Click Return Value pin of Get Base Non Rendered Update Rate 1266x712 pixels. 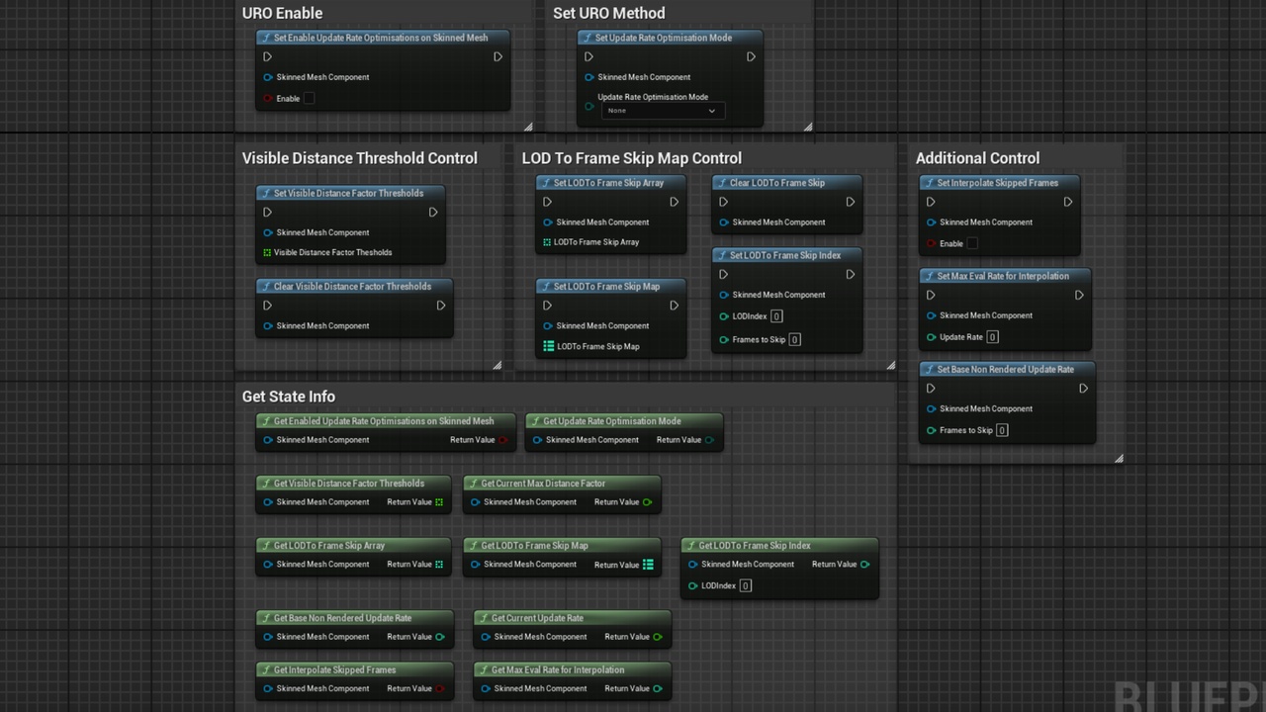click(x=440, y=637)
